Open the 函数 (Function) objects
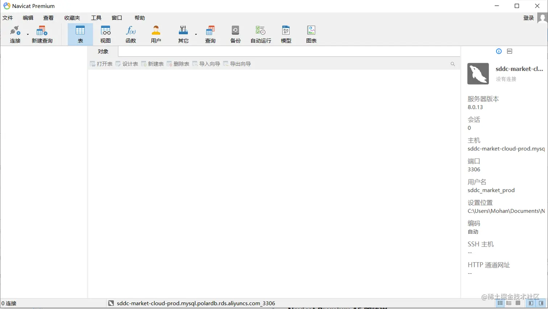 tap(131, 34)
